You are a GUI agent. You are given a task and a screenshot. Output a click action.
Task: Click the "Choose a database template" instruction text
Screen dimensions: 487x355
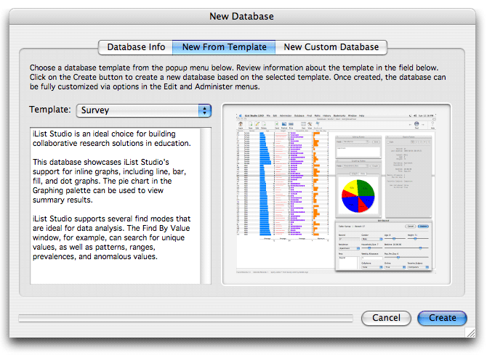238,77
